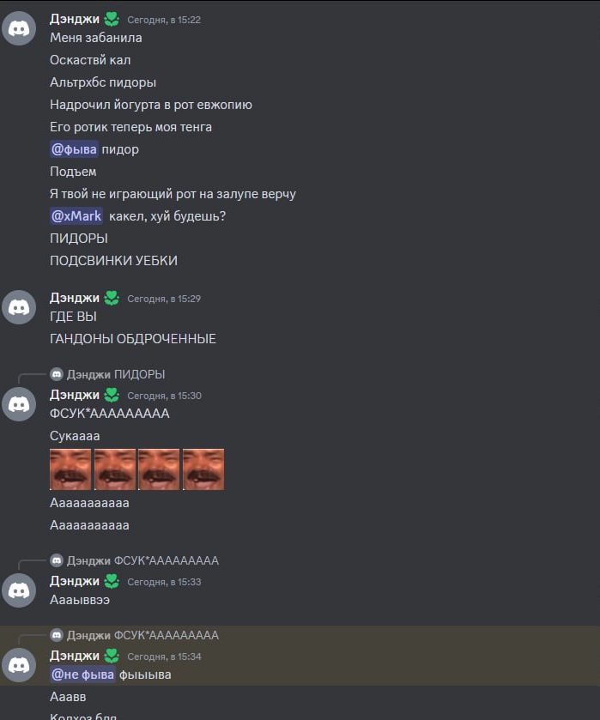
Task: Click the avatar beside the 15:29 message
Action: (x=19, y=307)
